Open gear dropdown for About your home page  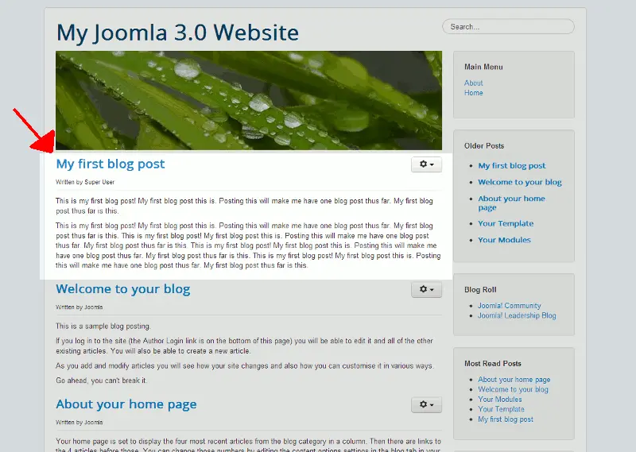pyautogui.click(x=426, y=404)
